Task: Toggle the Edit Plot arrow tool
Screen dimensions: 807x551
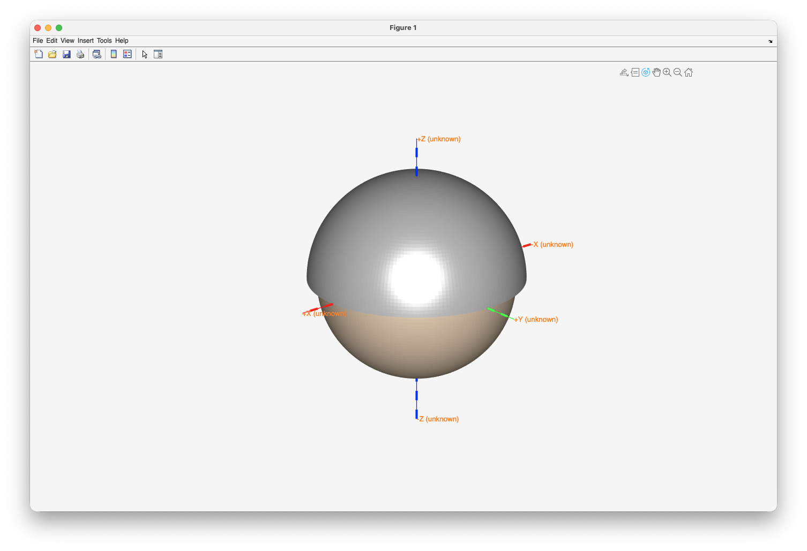Action: coord(145,54)
